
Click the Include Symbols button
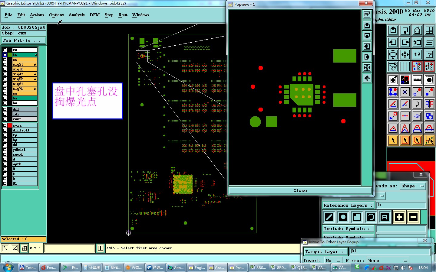coord(348,229)
